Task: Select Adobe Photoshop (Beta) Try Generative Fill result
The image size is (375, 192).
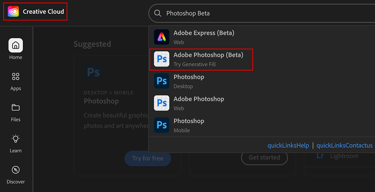Action: tap(208, 59)
